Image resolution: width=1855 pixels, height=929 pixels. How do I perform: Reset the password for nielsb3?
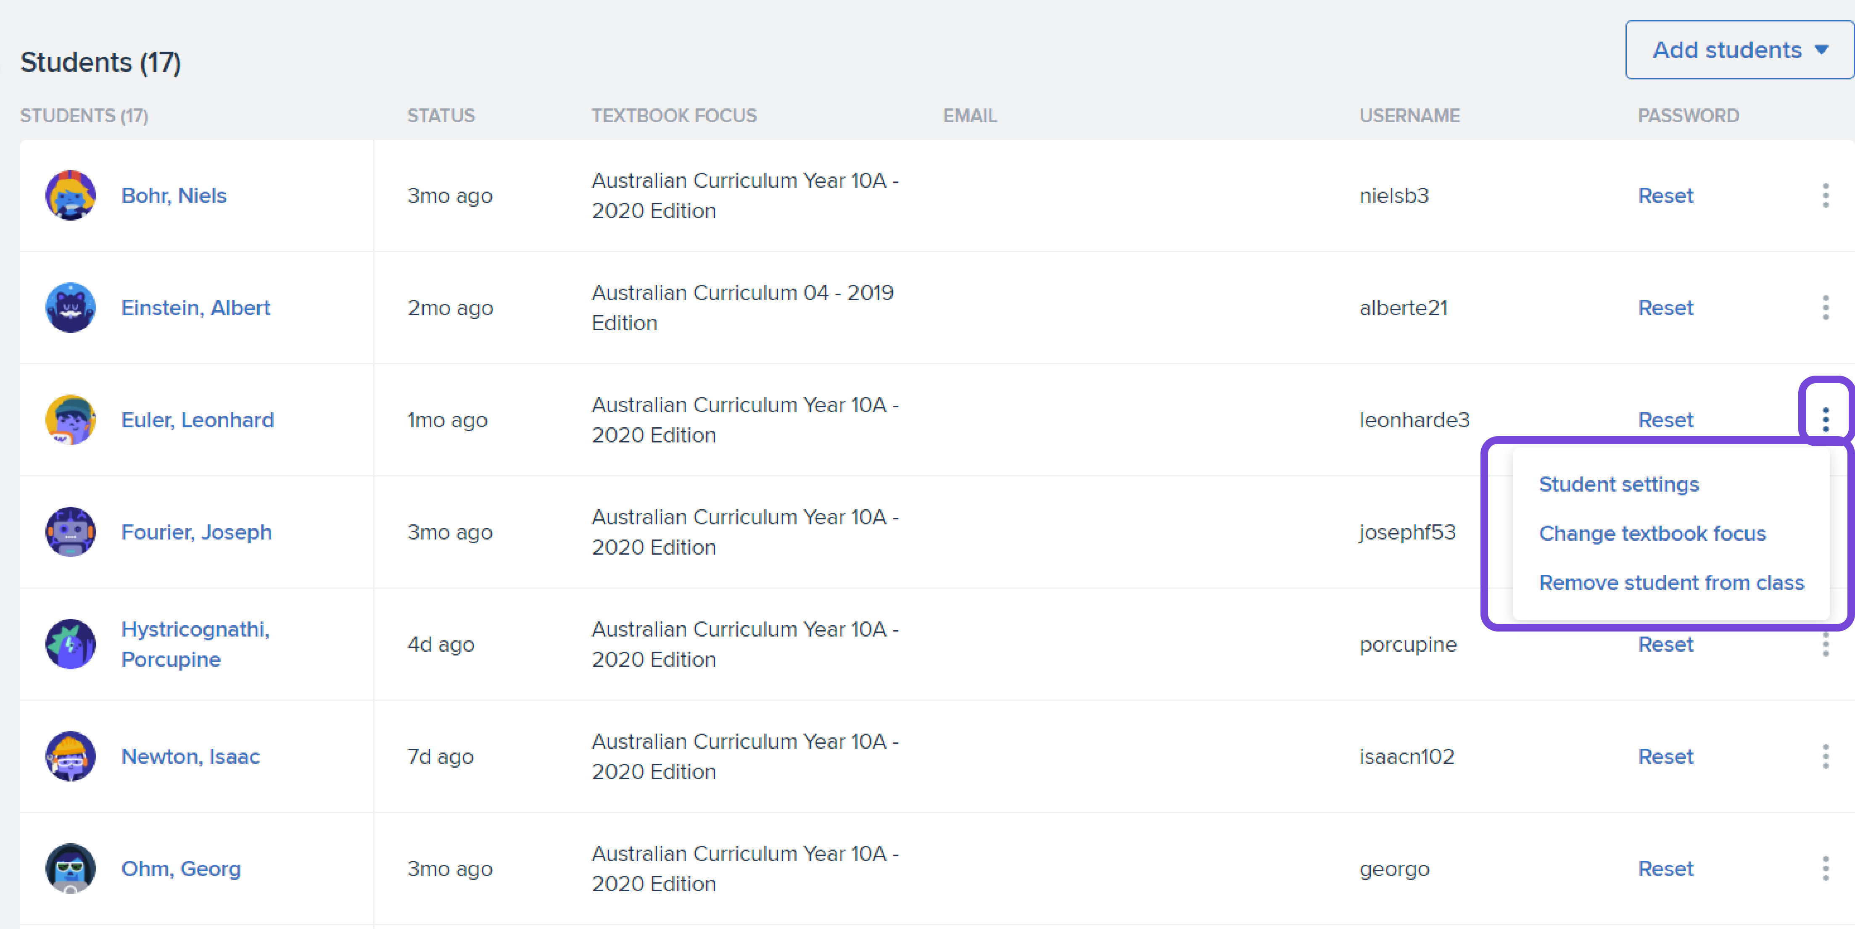(1665, 195)
